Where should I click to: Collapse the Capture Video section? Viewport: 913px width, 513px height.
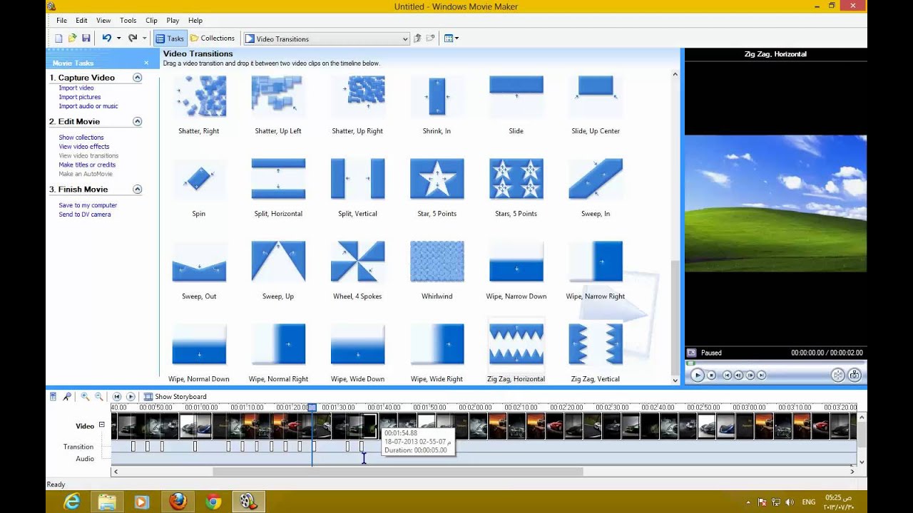[138, 78]
